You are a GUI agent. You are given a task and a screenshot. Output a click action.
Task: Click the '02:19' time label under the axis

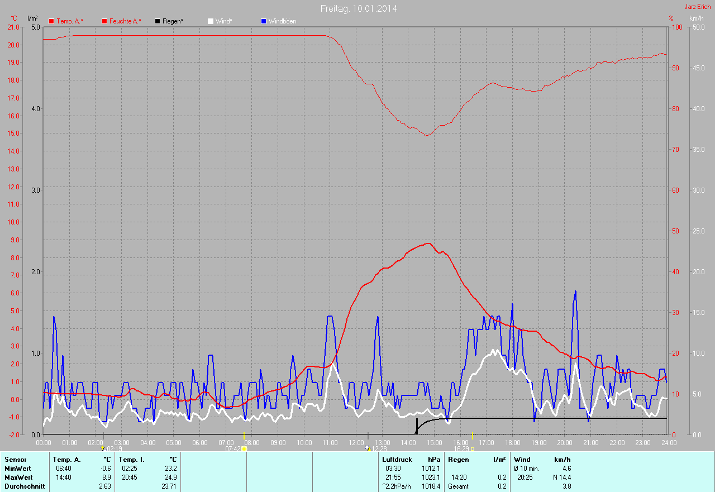coord(114,448)
